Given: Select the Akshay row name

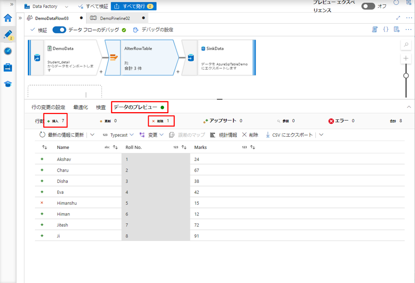Looking at the screenshot, I should click(64, 160).
